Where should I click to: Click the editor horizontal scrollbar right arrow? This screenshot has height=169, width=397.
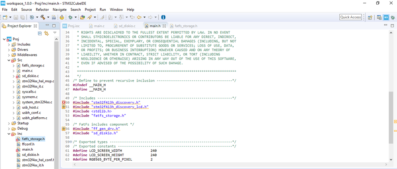tap(386, 165)
